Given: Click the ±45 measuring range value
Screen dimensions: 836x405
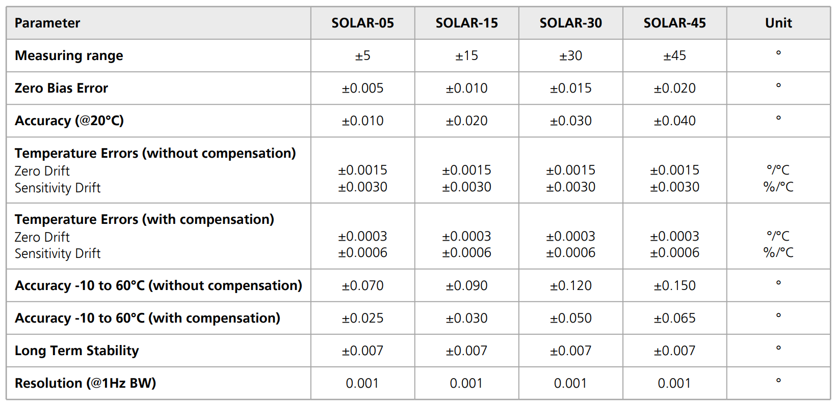Looking at the screenshot, I should pyautogui.click(x=674, y=56).
